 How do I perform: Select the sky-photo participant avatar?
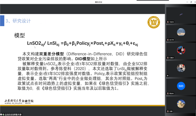[181, 32]
